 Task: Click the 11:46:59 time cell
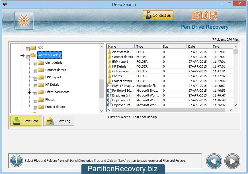tap(219, 91)
